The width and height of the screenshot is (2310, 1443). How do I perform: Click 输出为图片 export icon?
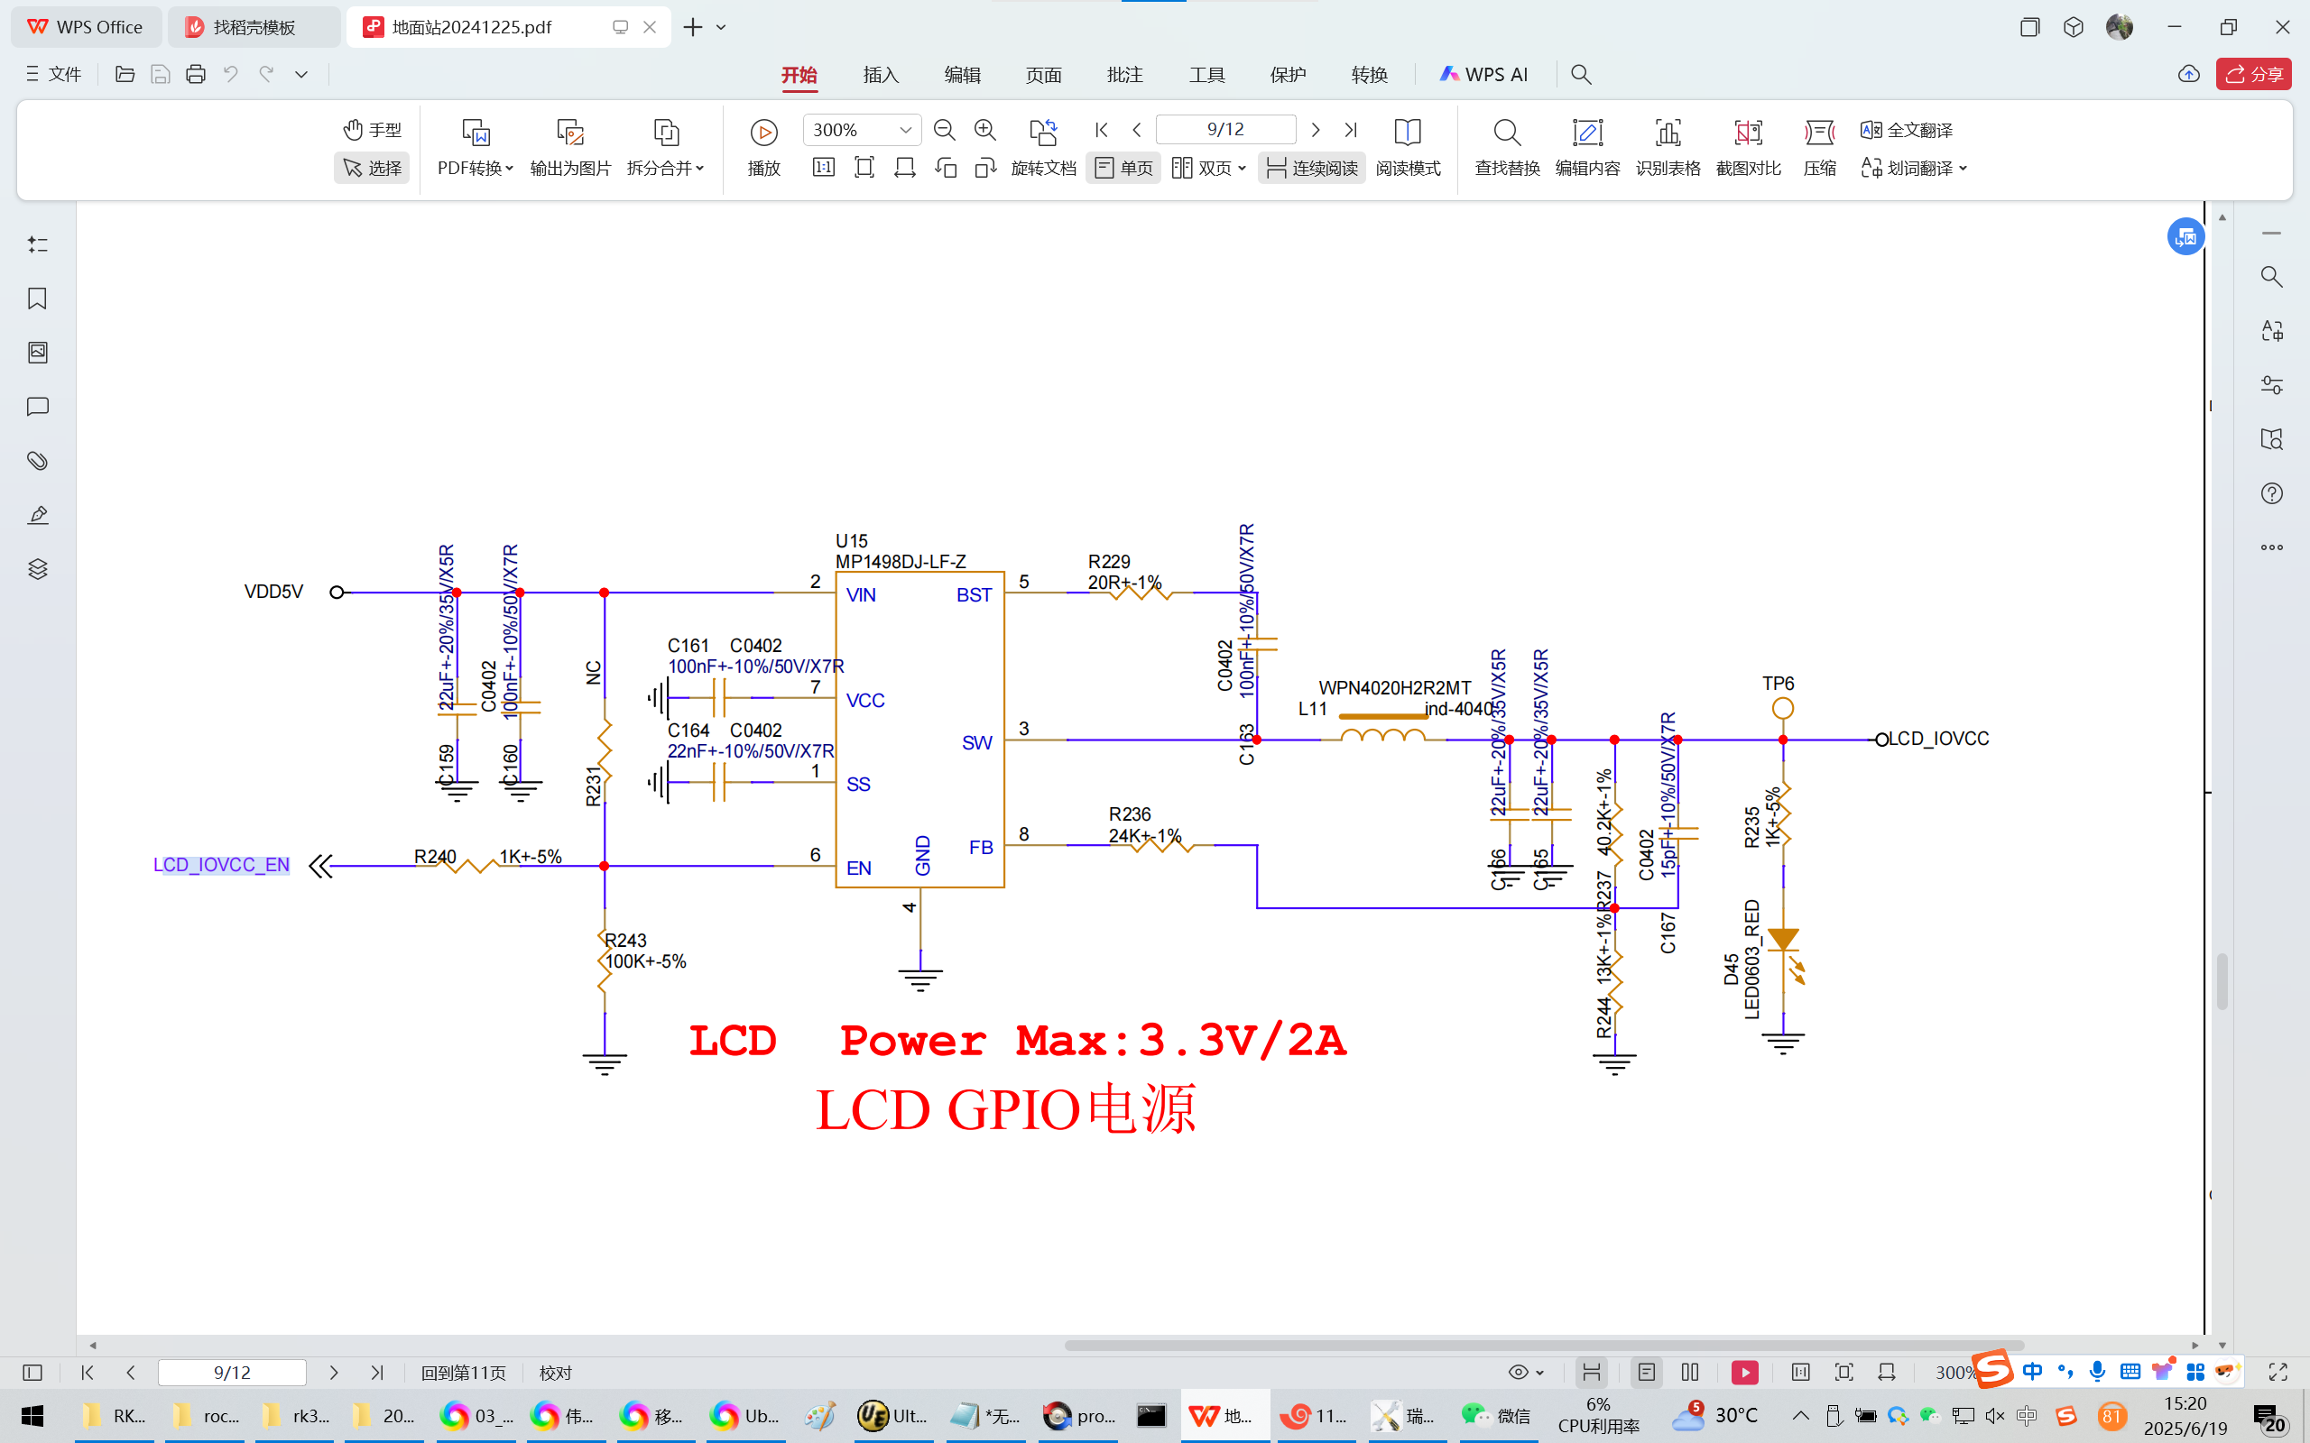(x=570, y=132)
